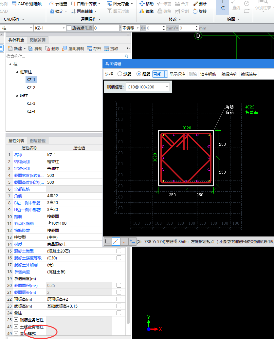The height and width of the screenshot is (339, 274).
Task: Switch to 图层管理 tab
Action: click(x=38, y=141)
